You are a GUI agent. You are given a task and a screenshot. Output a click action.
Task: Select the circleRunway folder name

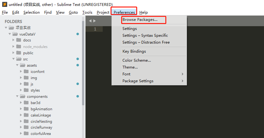click(41, 127)
